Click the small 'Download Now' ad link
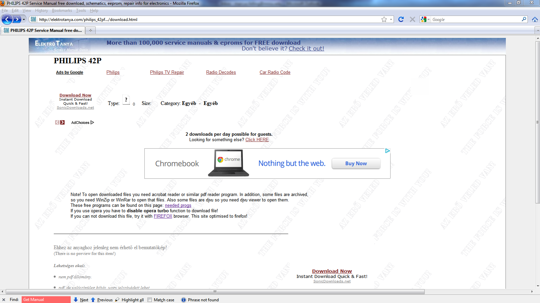540x303 pixels. click(75, 95)
